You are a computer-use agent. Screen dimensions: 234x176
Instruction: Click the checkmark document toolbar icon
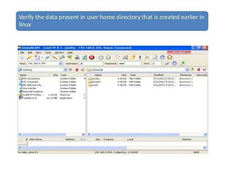point(155,57)
